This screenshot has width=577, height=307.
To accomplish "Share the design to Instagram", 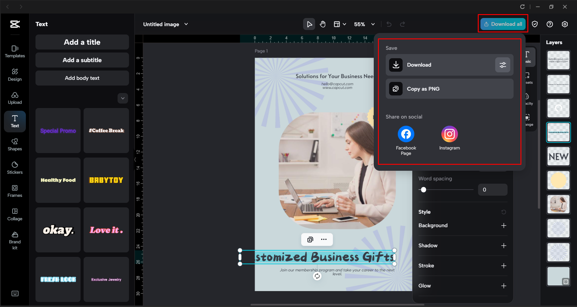I will pyautogui.click(x=449, y=134).
